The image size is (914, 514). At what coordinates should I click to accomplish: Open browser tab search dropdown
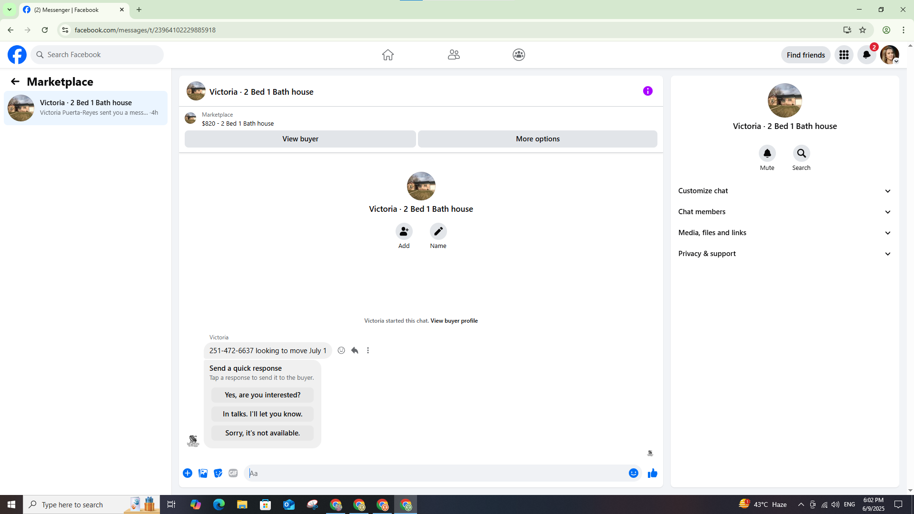pos(10,10)
